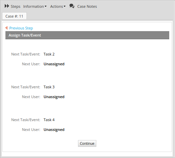Expand the caret next to Information

45,6
